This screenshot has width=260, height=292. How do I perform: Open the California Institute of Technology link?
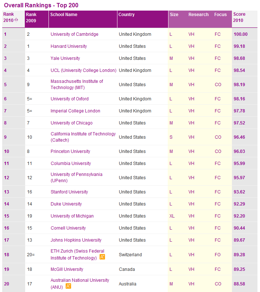click(x=83, y=137)
